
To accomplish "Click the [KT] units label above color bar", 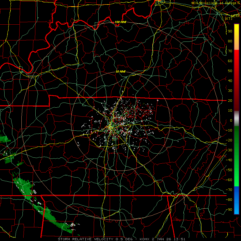I will pos(229,18).
